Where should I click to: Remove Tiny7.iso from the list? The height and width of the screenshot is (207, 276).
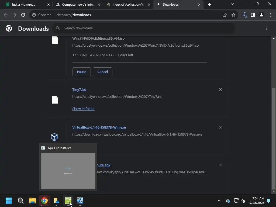(x=220, y=89)
